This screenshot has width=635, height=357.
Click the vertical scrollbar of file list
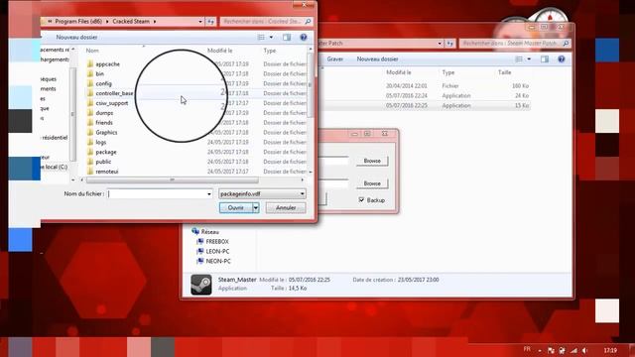[x=311, y=85]
